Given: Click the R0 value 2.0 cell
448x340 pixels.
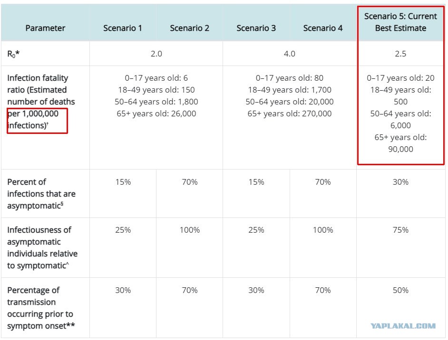Looking at the screenshot, I should coord(156,54).
